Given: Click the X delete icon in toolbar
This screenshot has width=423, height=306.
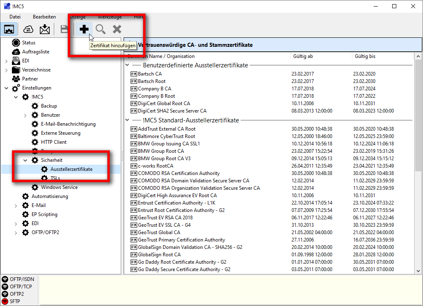Looking at the screenshot, I should (x=117, y=29).
